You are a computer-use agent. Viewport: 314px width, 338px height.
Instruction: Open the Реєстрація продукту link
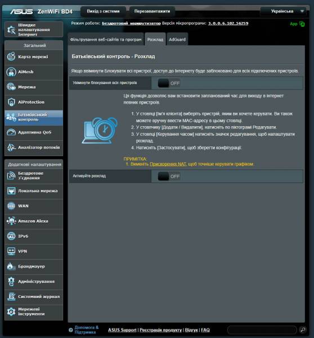161,330
